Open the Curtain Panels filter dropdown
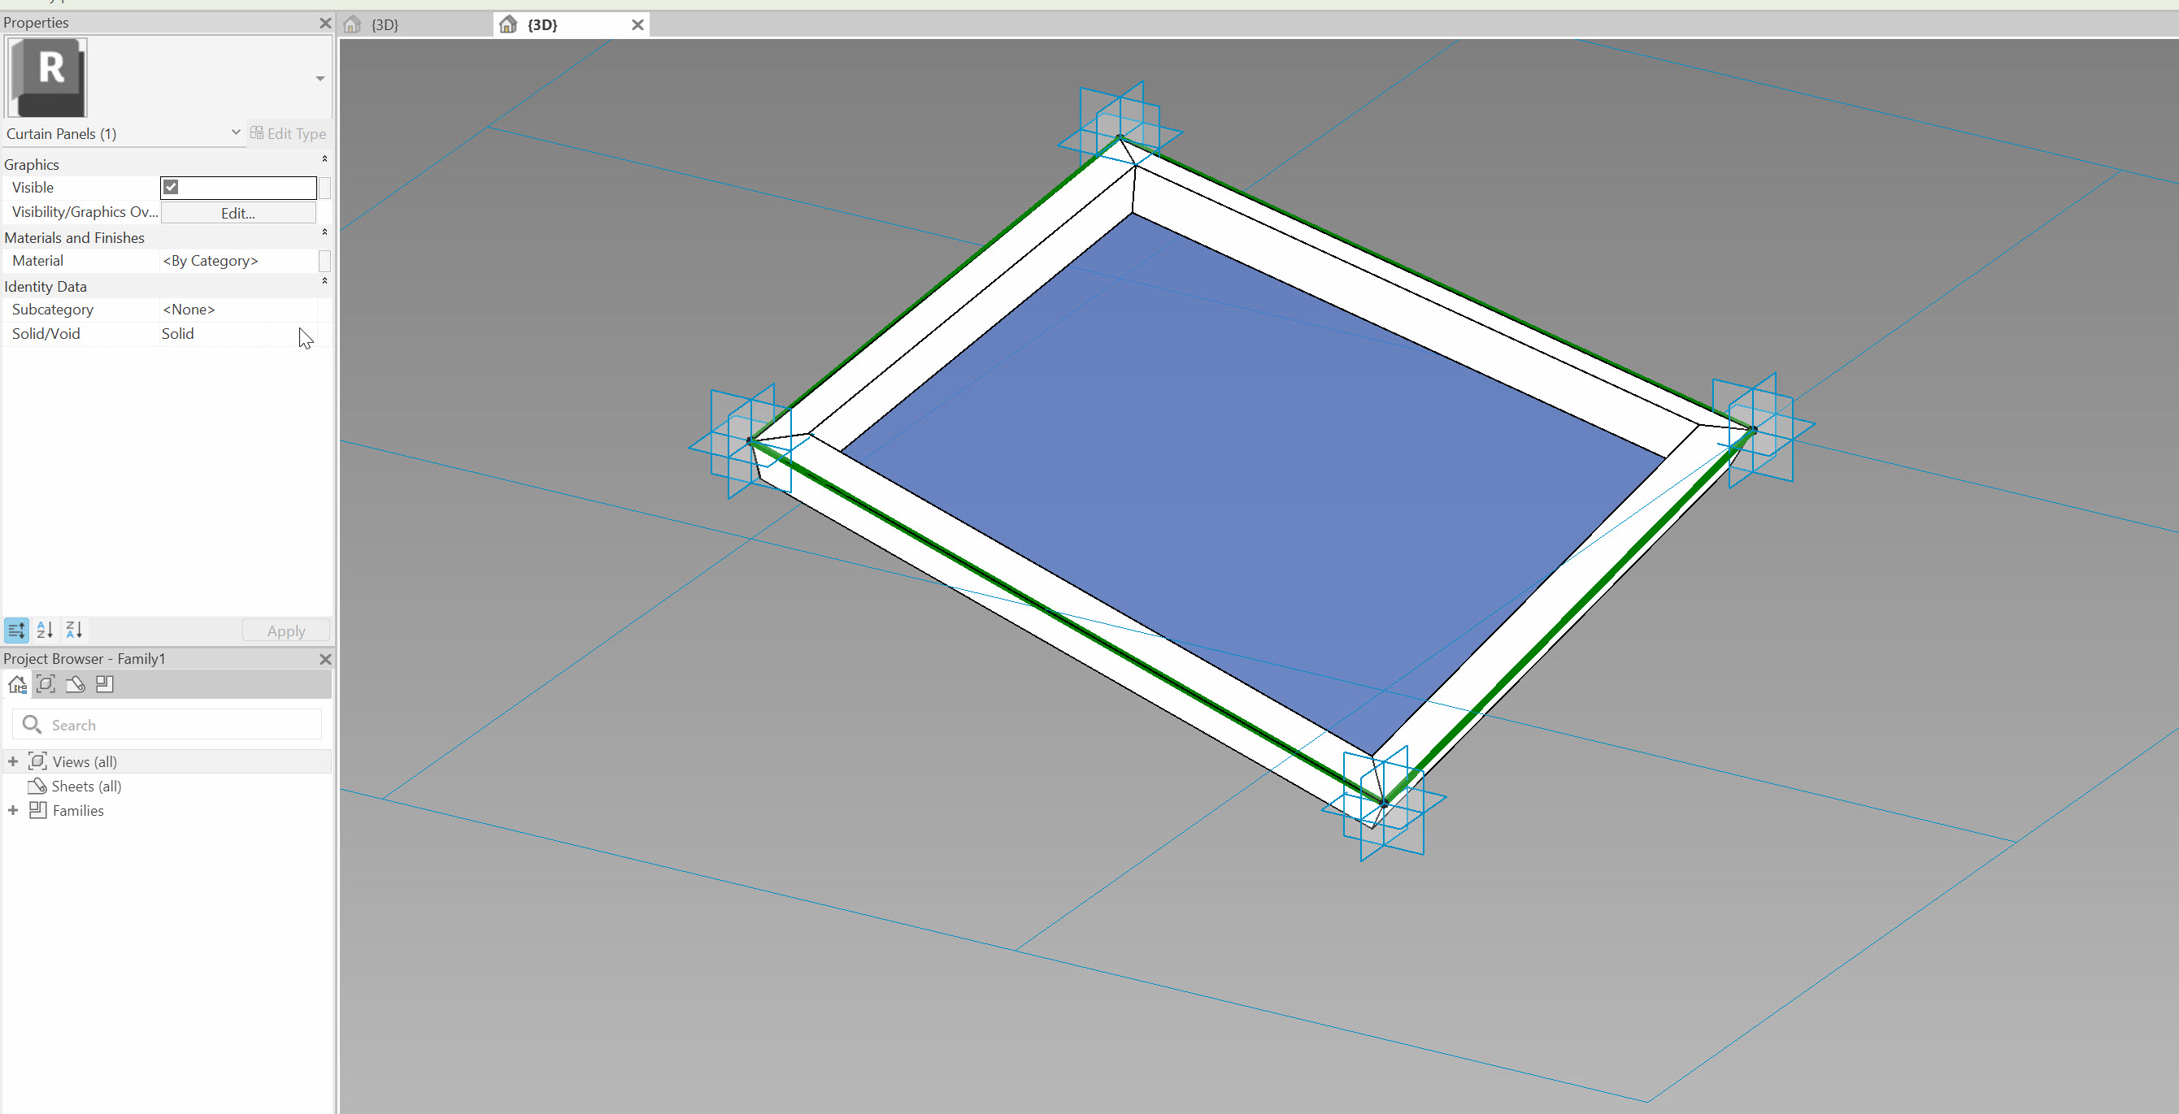 pos(236,132)
